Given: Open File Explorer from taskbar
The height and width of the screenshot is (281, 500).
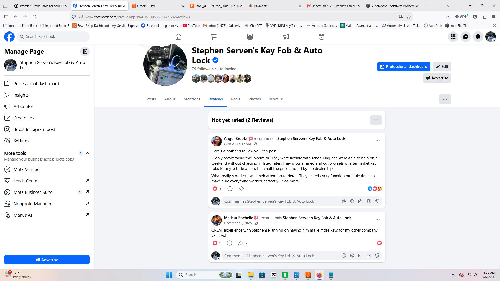Looking at the screenshot, I should 251,275.
